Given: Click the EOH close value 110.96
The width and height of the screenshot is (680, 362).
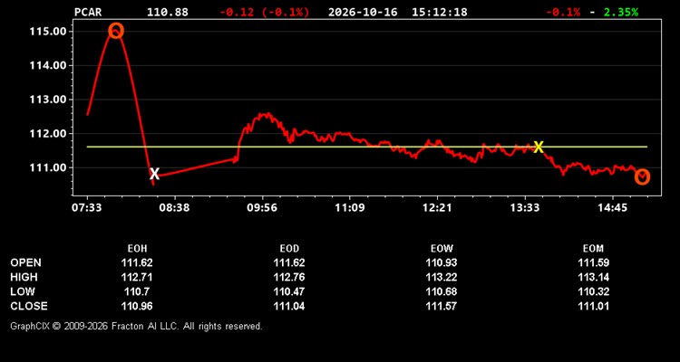Looking at the screenshot, I should (137, 306).
